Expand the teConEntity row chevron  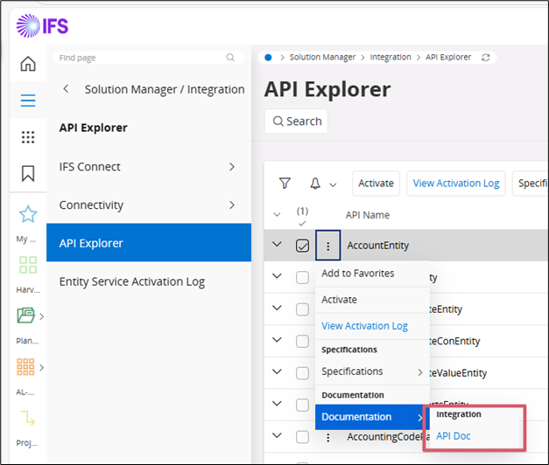277,339
